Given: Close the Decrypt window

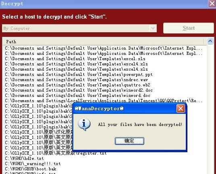Looking at the screenshot, I should tap(212, 4).
